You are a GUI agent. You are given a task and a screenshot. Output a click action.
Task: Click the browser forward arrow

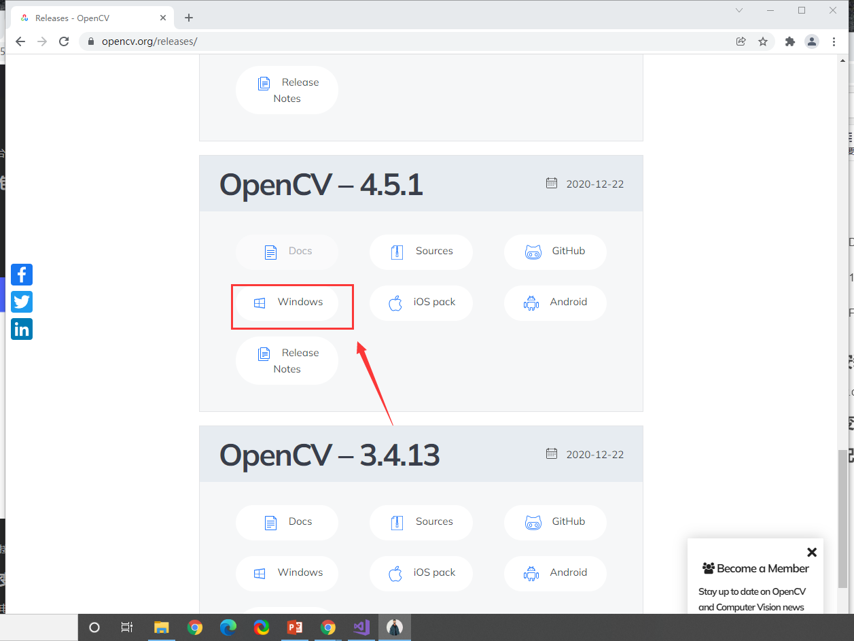coord(42,41)
